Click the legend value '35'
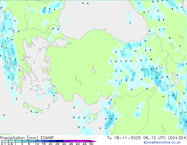The width and height of the screenshot is (187, 145). [x=71, y=144]
